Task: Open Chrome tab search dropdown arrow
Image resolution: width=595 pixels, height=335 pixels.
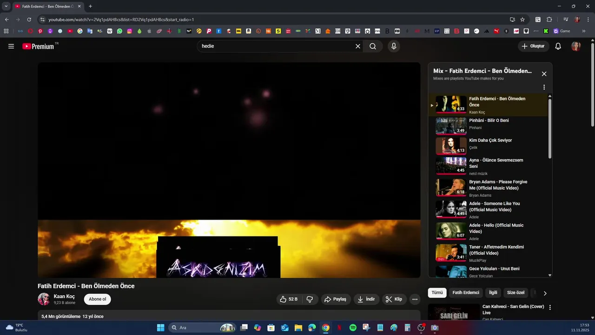Action: [x=6, y=7]
